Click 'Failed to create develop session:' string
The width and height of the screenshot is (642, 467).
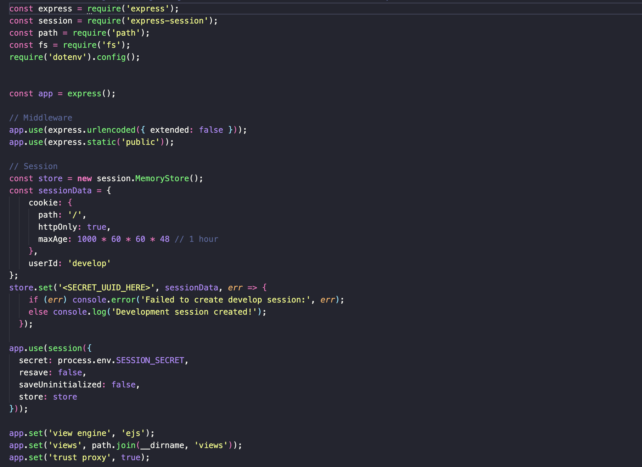click(225, 300)
